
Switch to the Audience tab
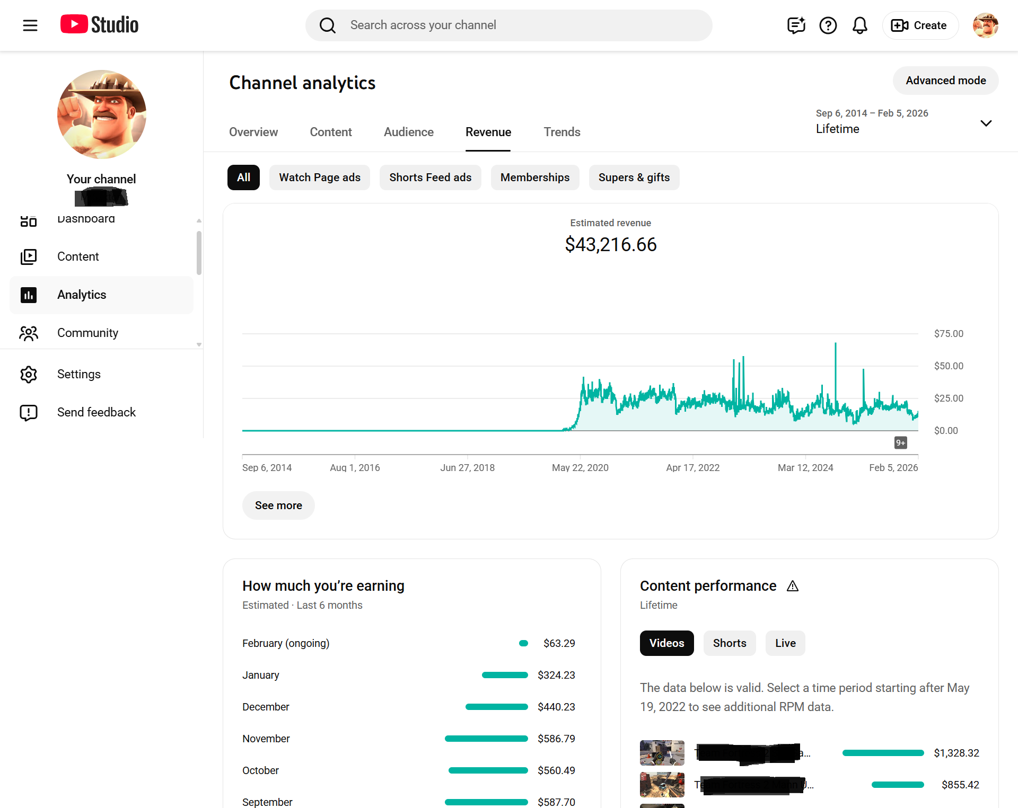pyautogui.click(x=408, y=132)
